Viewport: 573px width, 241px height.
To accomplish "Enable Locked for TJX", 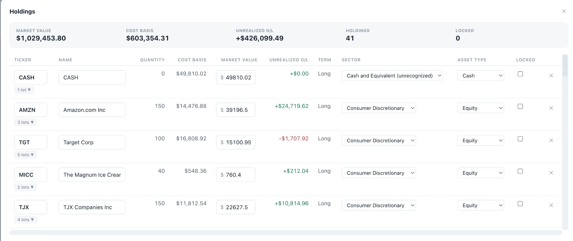I will pyautogui.click(x=520, y=204).
